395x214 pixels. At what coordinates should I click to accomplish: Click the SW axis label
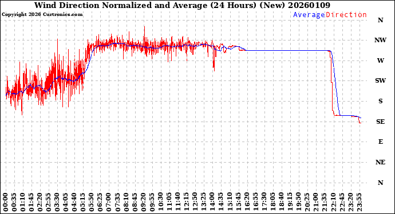click(380, 80)
